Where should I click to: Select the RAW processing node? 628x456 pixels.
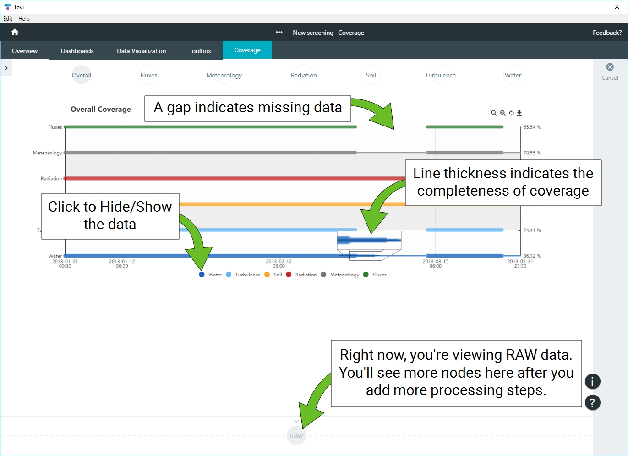pyautogui.click(x=296, y=436)
